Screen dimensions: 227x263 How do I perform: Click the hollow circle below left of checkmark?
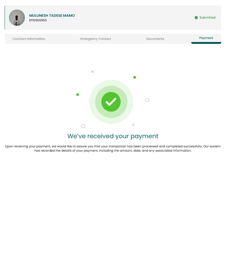click(x=83, y=126)
